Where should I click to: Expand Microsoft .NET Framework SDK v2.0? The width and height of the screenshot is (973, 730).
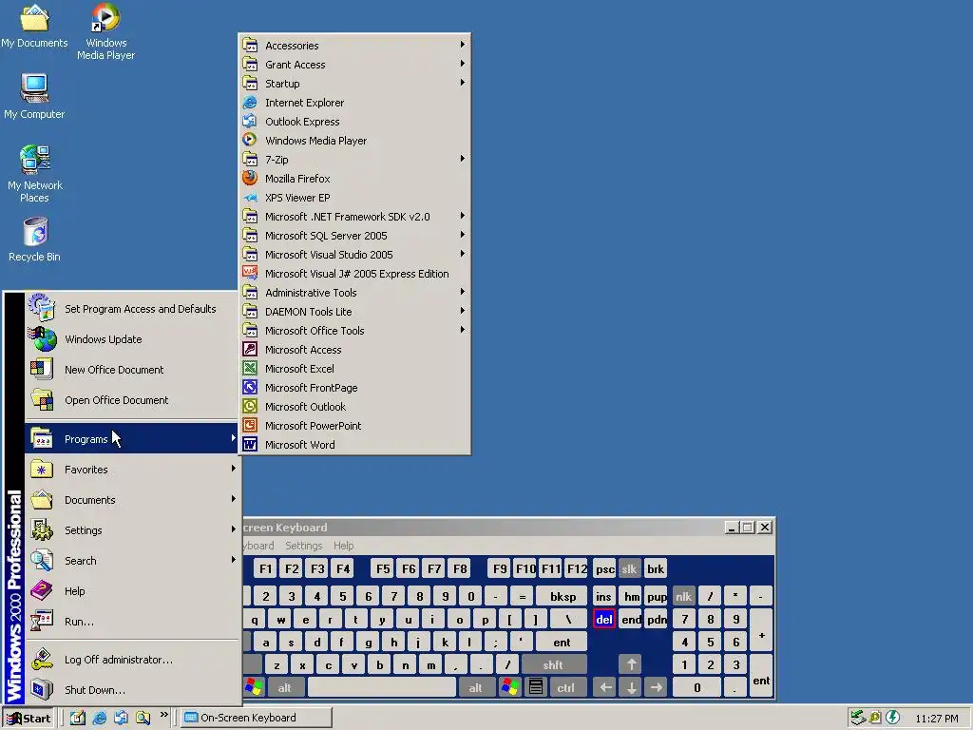(x=354, y=217)
